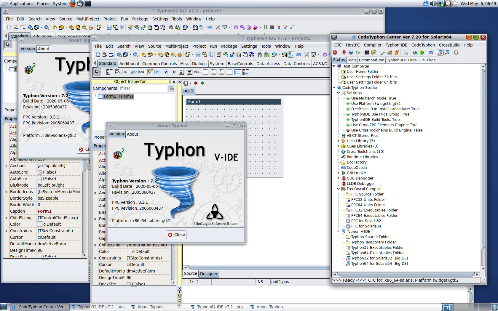Switch editor to Source view
The width and height of the screenshot is (498, 311).
coord(190,274)
